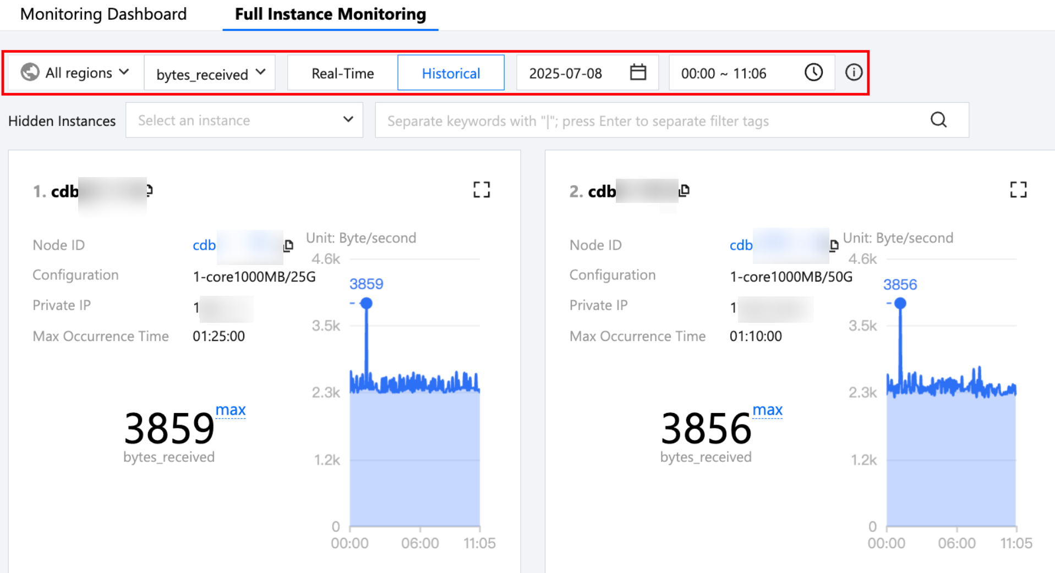Click the calendar icon in date field

pyautogui.click(x=637, y=73)
